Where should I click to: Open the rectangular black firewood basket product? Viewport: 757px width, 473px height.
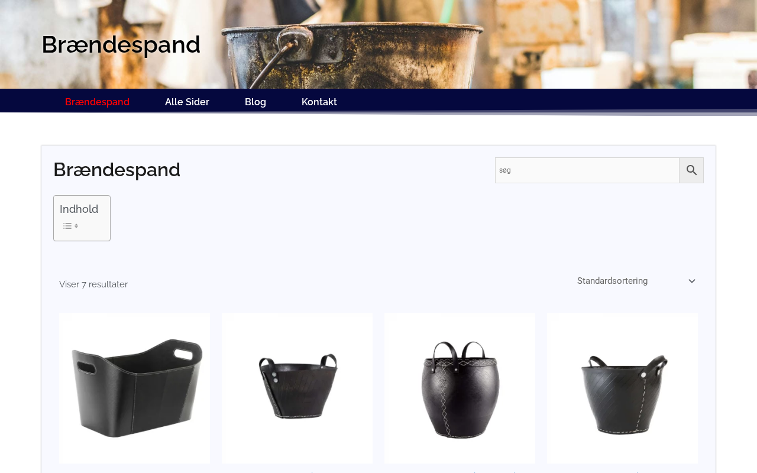134,388
